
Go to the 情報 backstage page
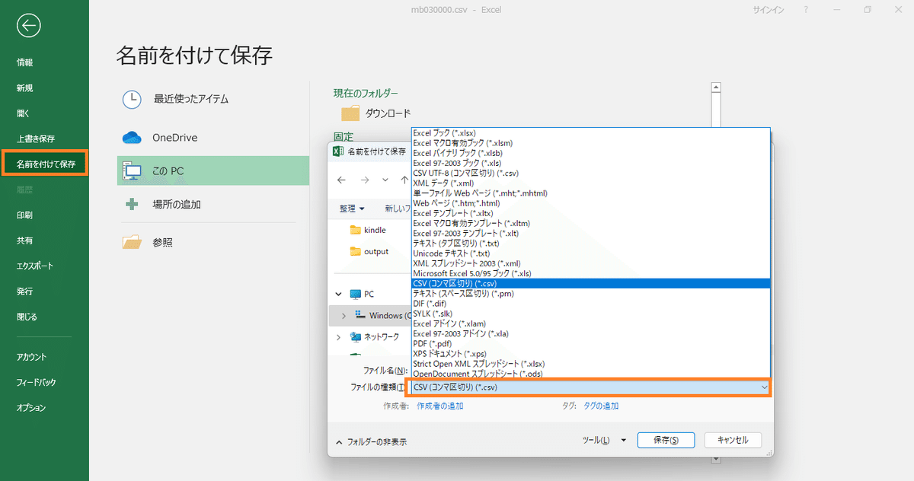click(25, 62)
